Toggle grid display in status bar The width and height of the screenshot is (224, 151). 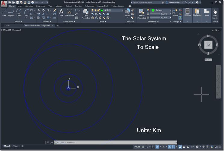tap(143, 147)
